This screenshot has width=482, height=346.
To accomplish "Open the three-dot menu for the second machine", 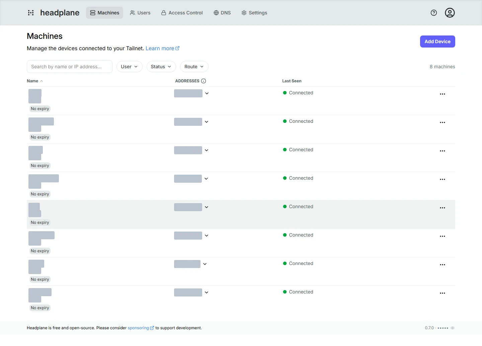I will tap(443, 122).
